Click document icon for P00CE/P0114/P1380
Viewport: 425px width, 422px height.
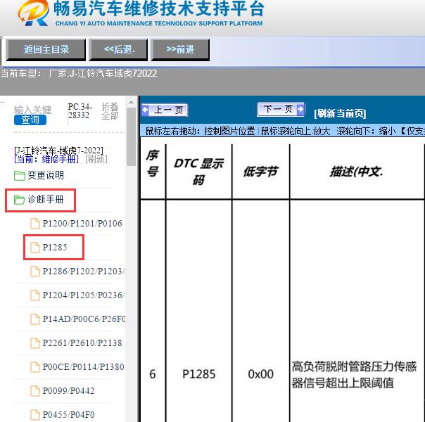click(35, 366)
